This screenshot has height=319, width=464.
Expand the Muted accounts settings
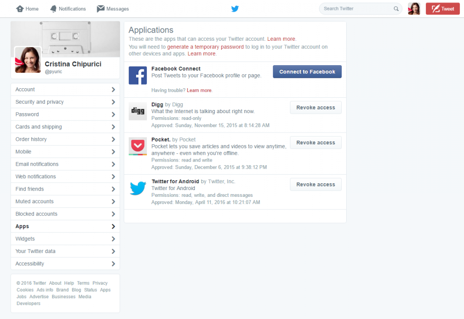pos(65,201)
